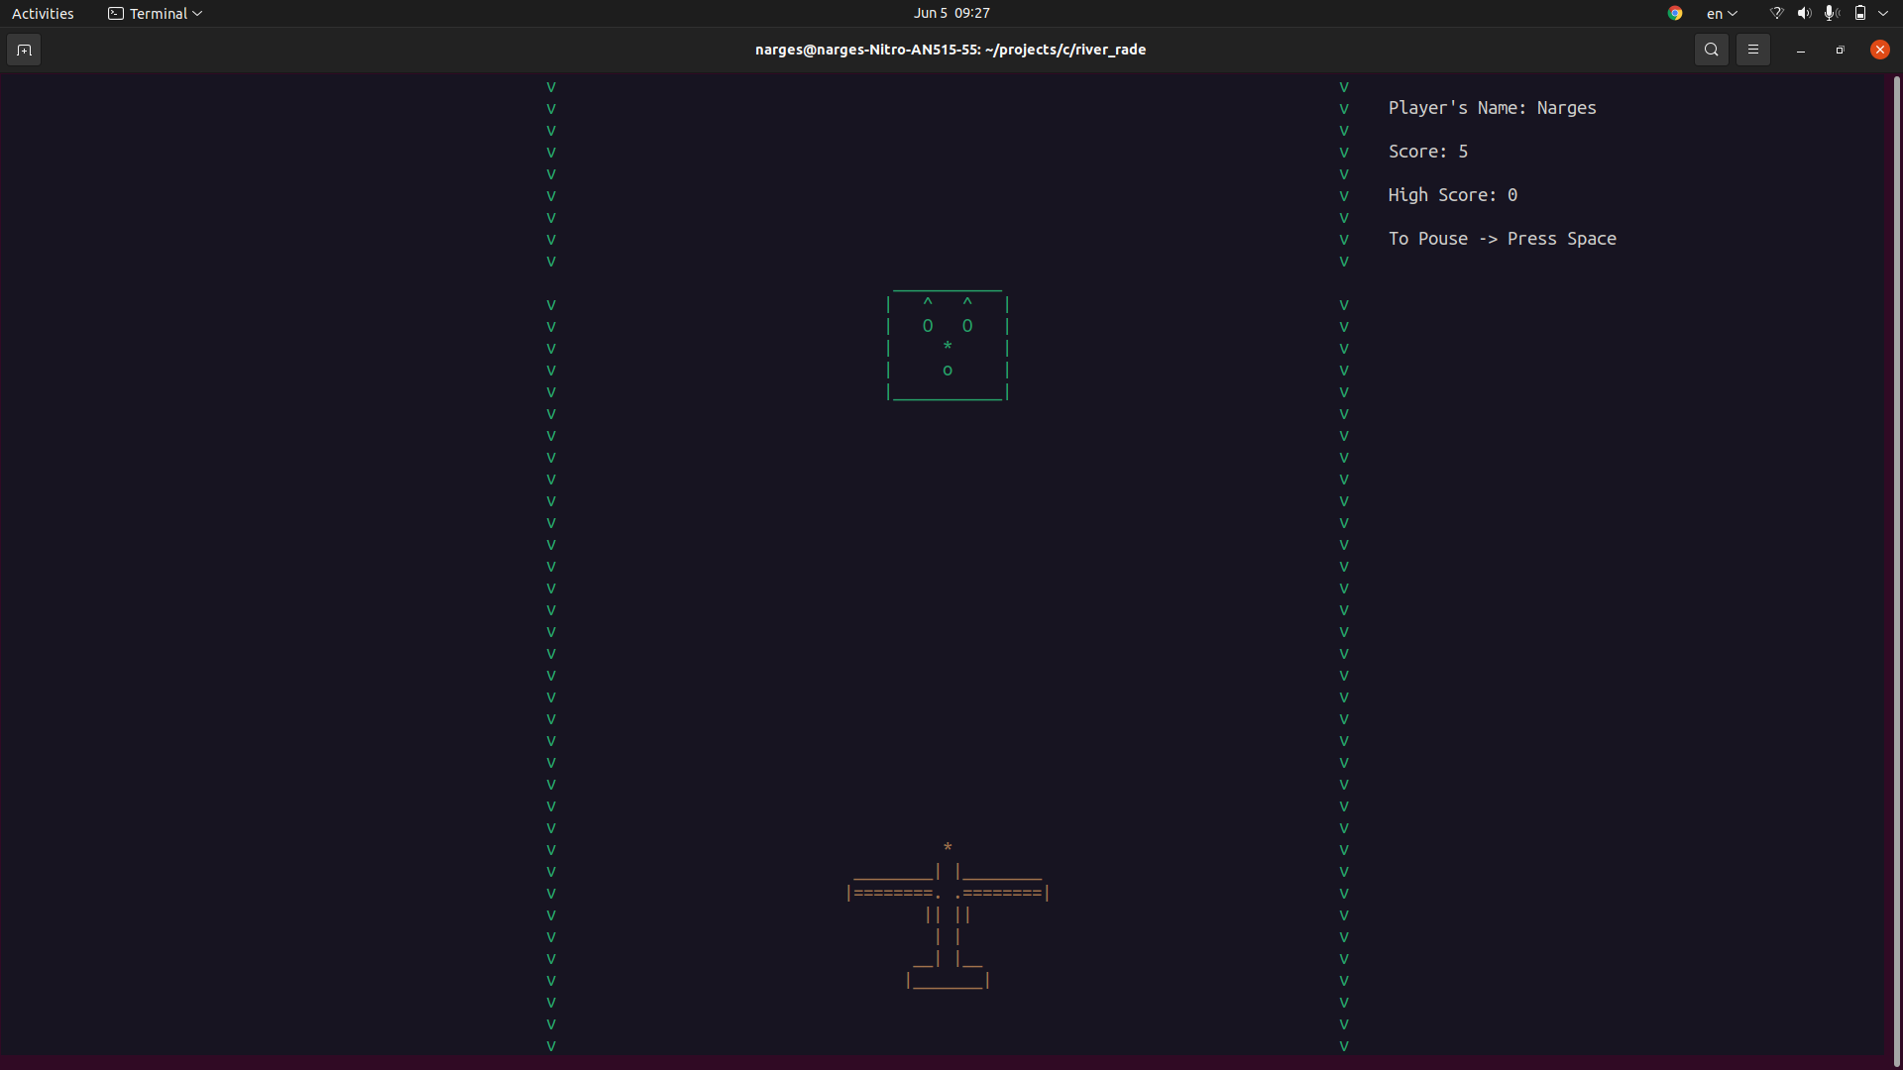Mute the microphone
Viewport: 1903px width, 1070px height.
pos(1831,13)
